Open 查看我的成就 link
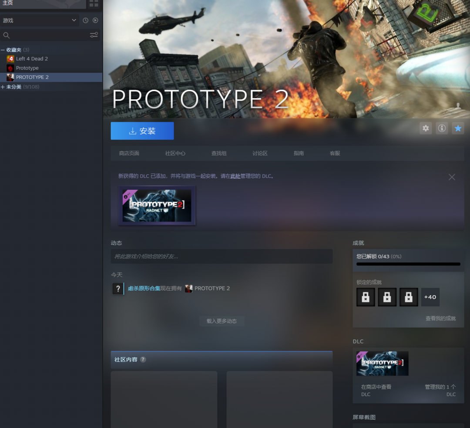This screenshot has height=428, width=470. (x=440, y=319)
